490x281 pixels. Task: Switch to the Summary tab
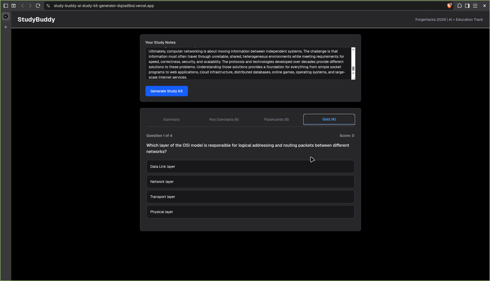pos(171,120)
